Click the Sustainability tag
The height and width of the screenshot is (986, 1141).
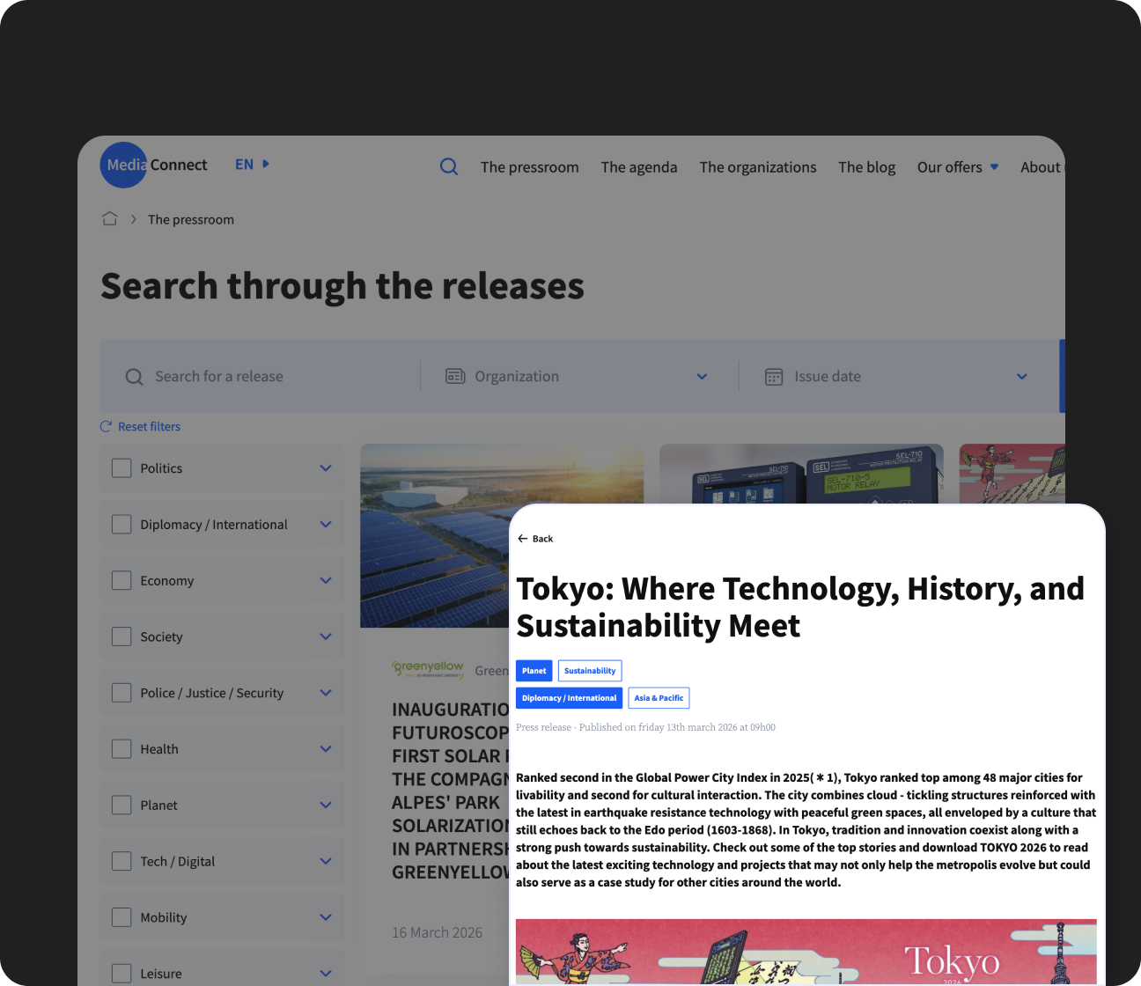pyautogui.click(x=590, y=671)
